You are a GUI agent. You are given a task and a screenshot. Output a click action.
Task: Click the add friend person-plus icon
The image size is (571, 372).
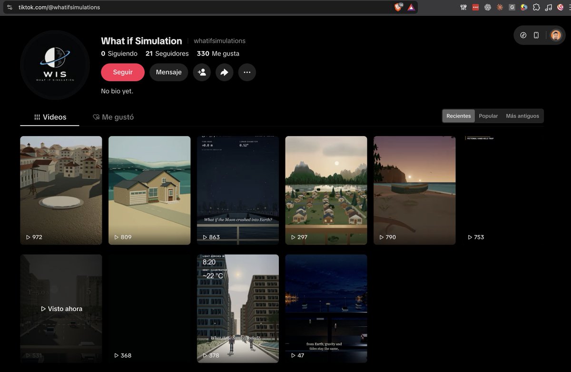click(x=202, y=72)
